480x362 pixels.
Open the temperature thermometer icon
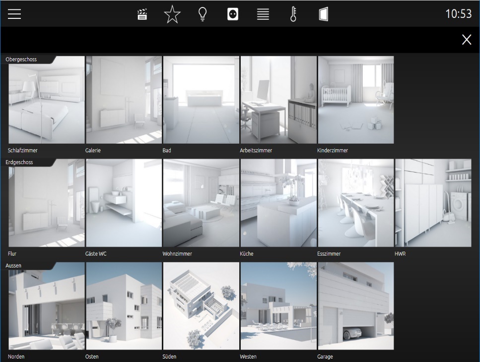293,14
